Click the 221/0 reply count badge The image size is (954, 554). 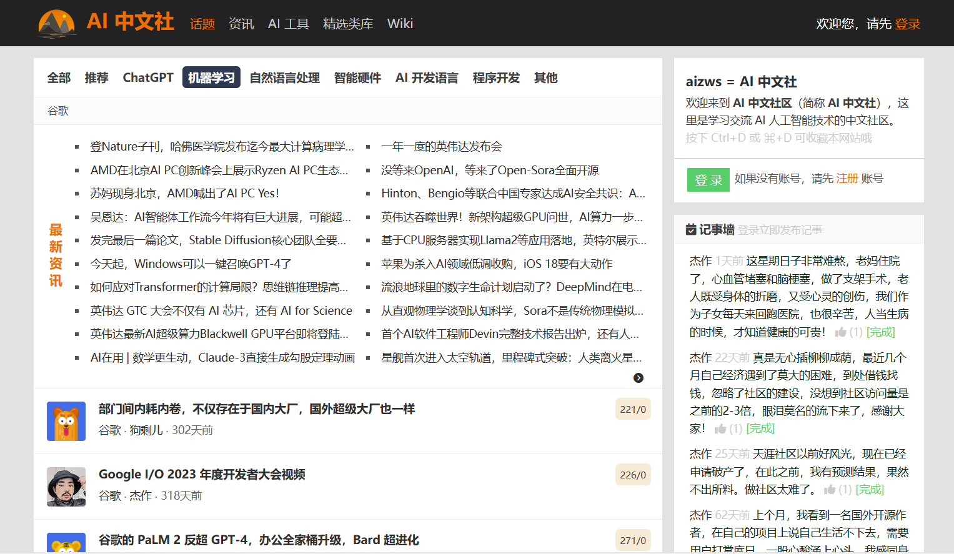tap(632, 409)
